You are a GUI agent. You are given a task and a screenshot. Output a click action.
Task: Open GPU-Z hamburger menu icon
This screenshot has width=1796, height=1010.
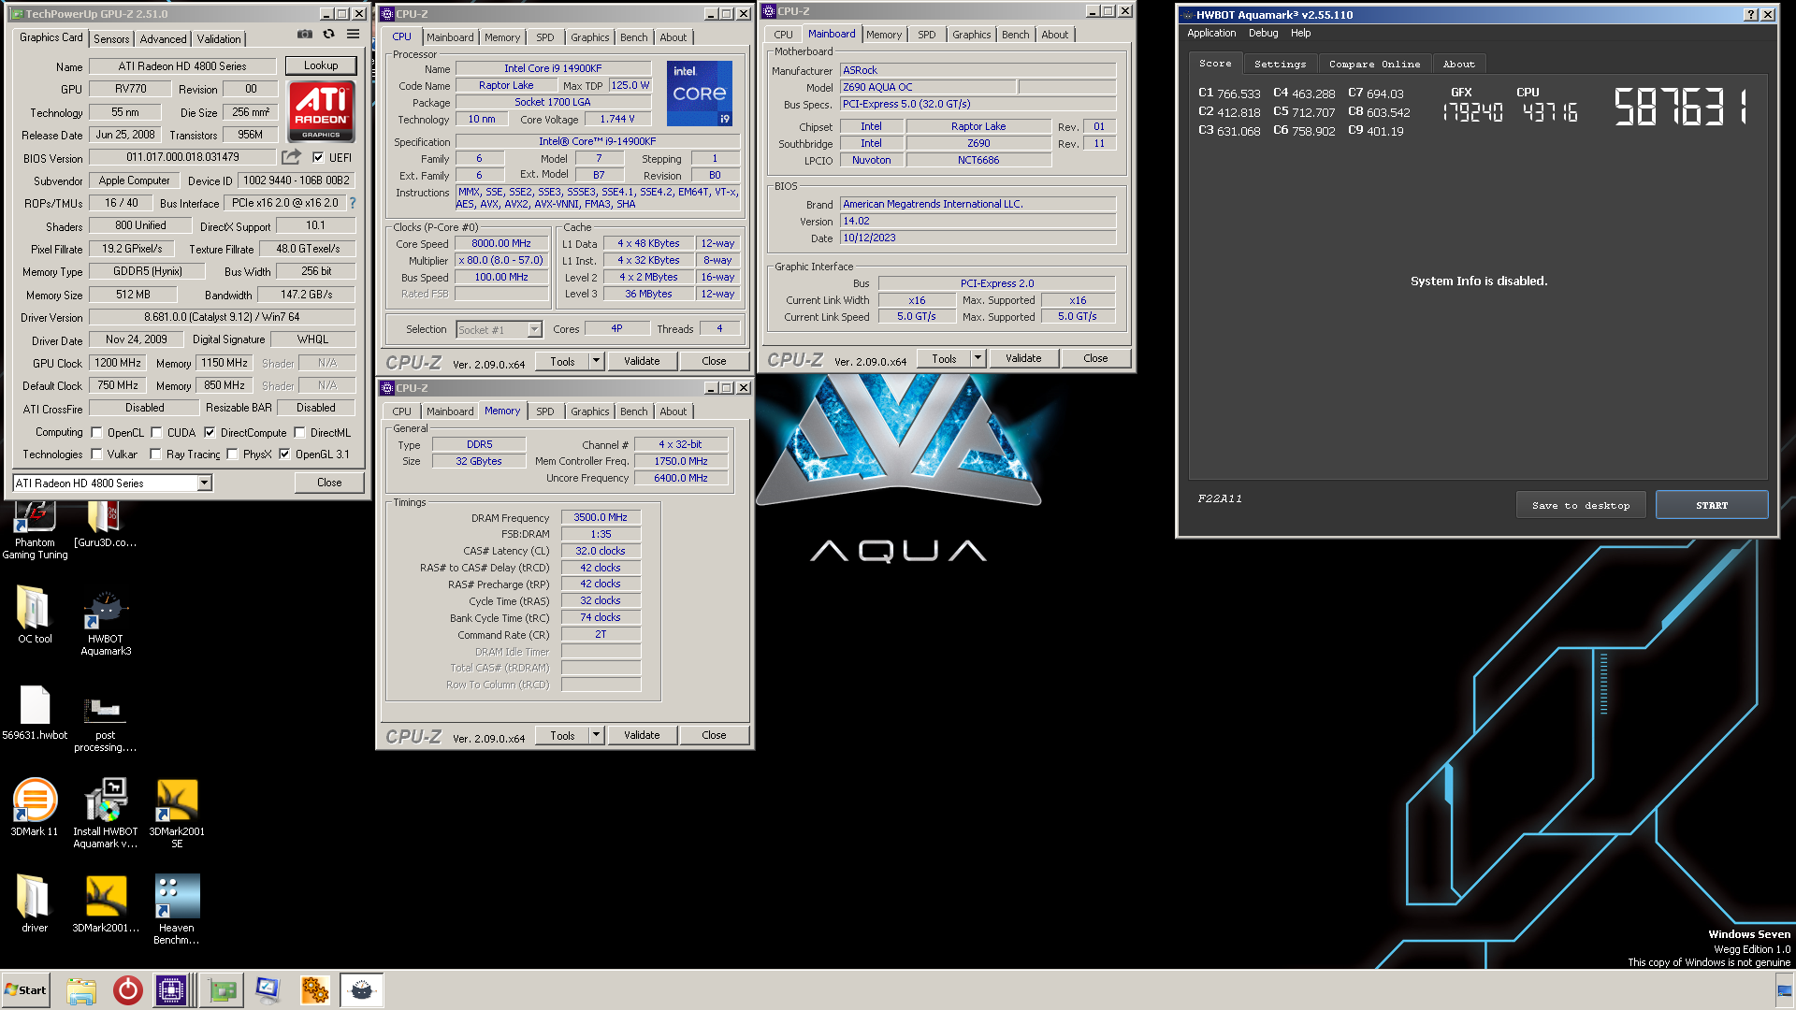(x=353, y=35)
